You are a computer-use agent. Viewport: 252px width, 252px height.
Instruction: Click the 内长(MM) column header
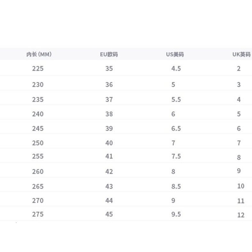click(39, 54)
